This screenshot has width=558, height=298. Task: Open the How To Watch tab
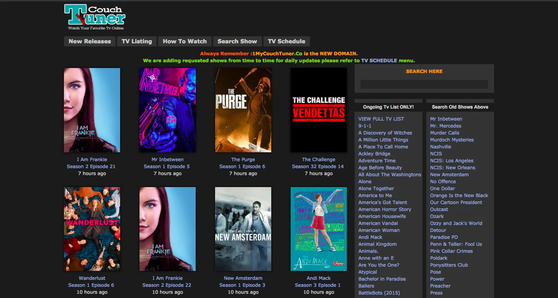[x=185, y=41]
